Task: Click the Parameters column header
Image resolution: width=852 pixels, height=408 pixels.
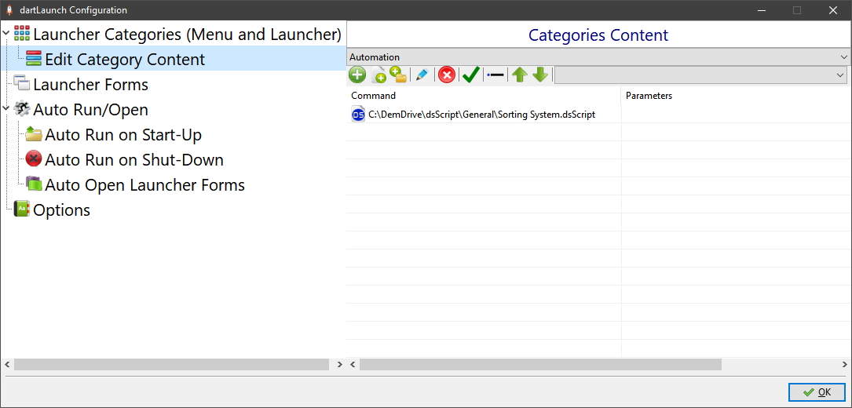Action: [x=737, y=96]
